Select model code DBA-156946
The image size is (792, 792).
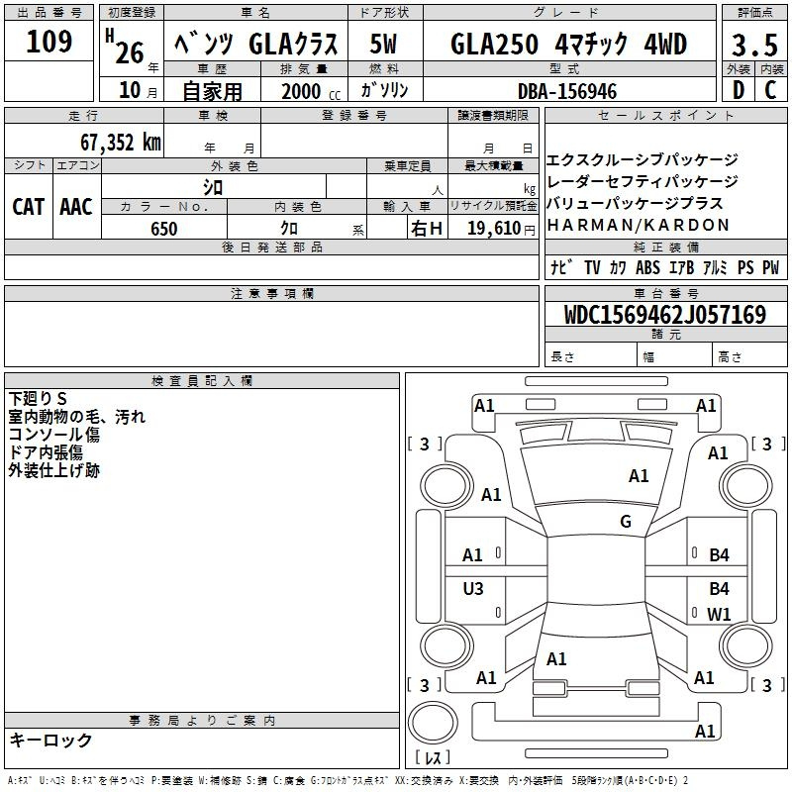coord(567,91)
